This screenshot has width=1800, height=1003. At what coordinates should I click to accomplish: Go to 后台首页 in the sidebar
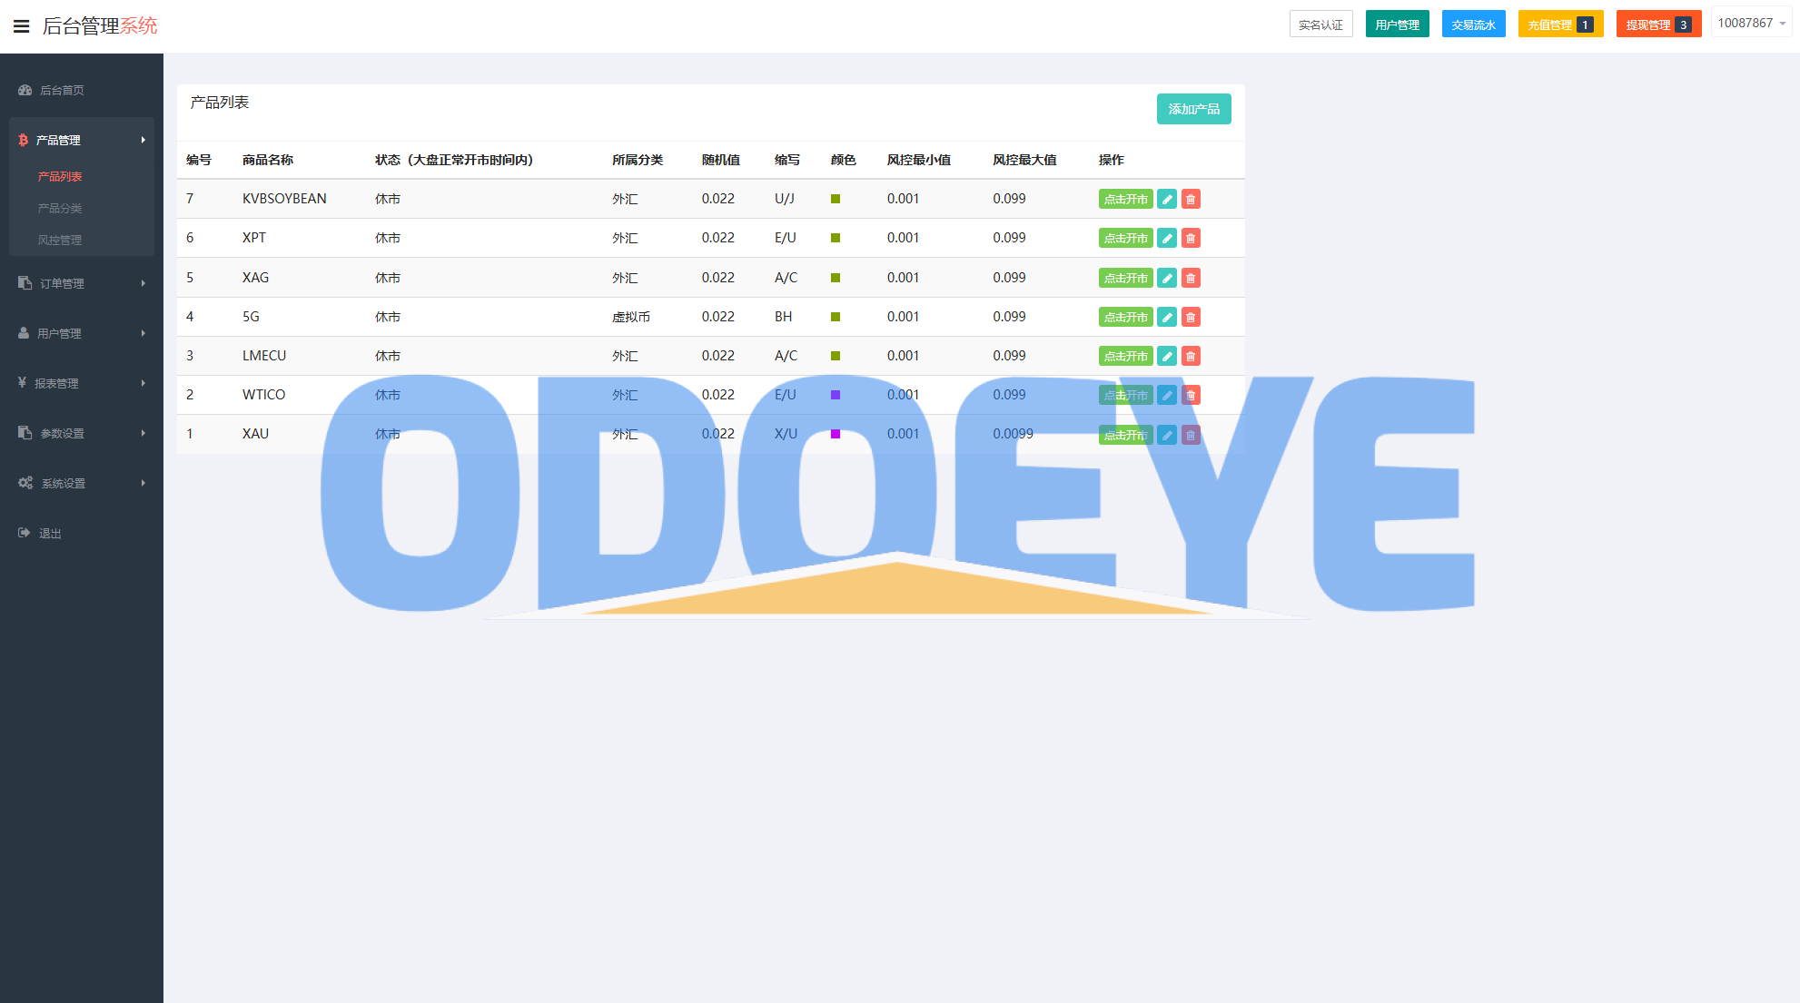pos(61,90)
